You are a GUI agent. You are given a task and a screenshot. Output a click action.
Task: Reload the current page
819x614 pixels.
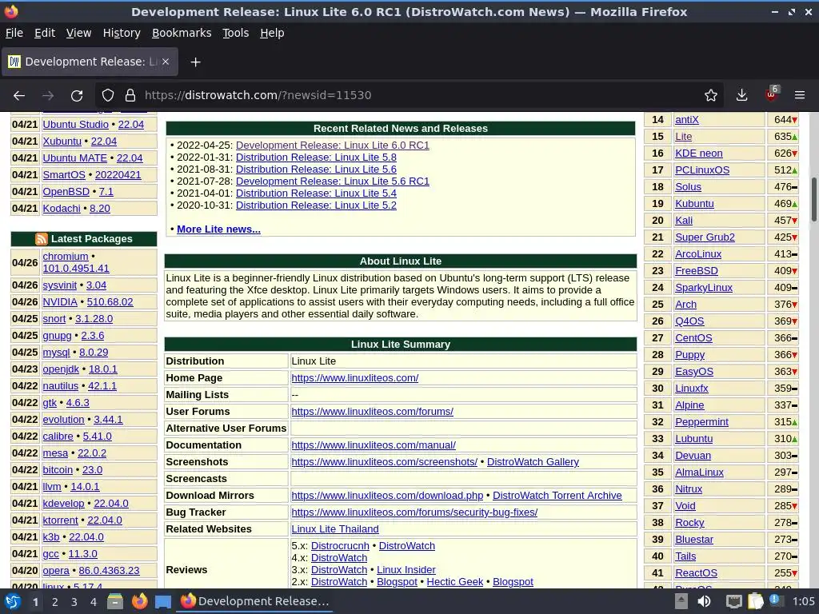pos(77,96)
